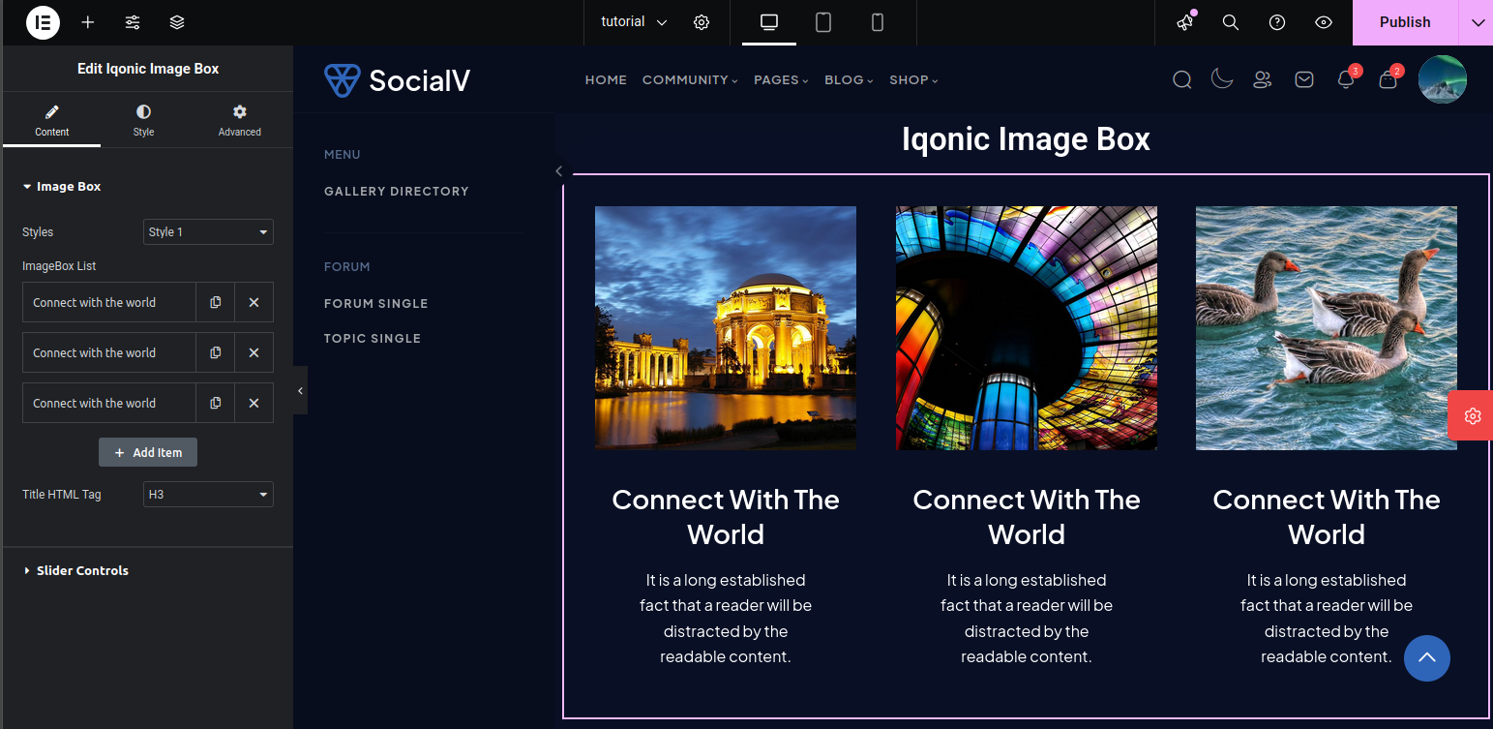The height and width of the screenshot is (729, 1493).
Task: Open the Finder search icon in top bar
Action: click(x=1231, y=22)
